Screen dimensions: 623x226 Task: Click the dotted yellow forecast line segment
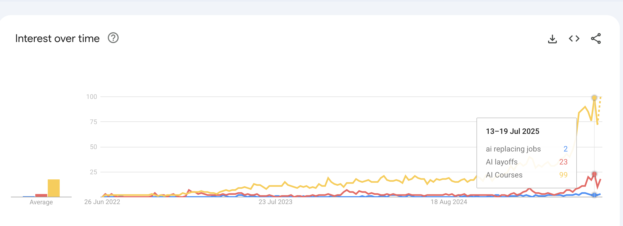pyautogui.click(x=599, y=108)
